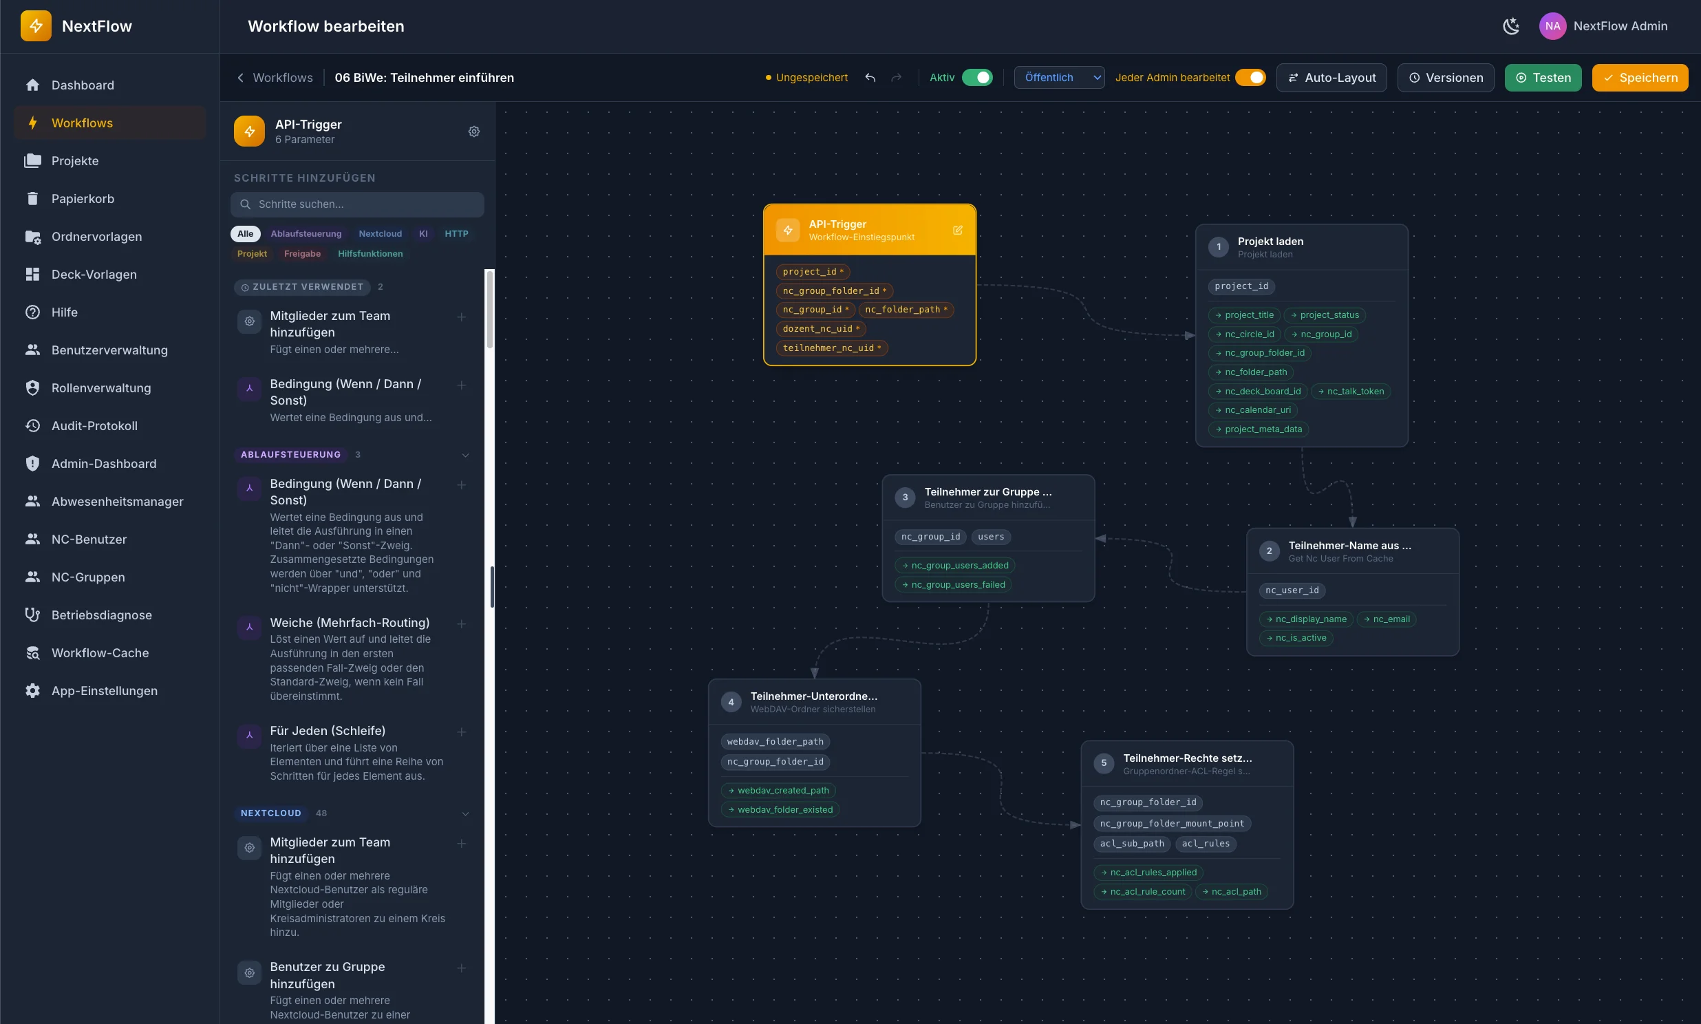
Task: Click the App-Einstellungen gear icon
Action: pos(32,691)
